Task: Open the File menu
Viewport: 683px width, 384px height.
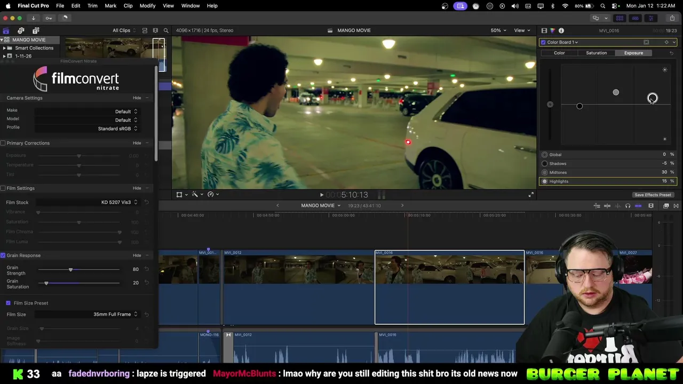Action: 60,6
